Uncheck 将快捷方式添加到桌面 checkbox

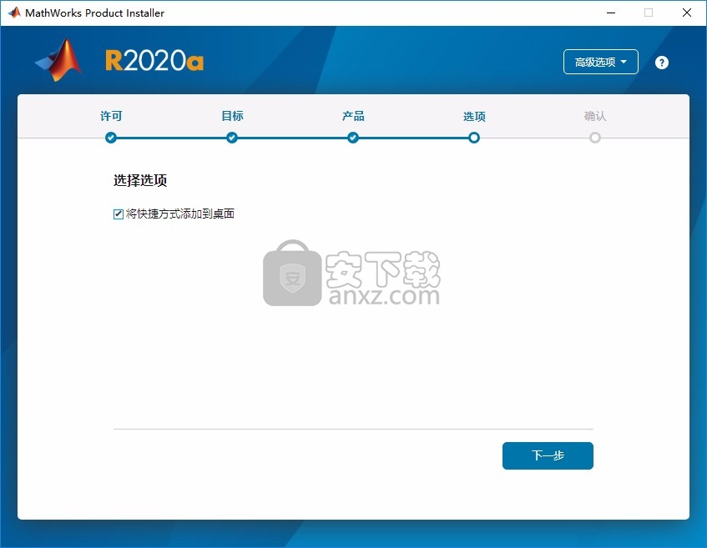pos(119,214)
